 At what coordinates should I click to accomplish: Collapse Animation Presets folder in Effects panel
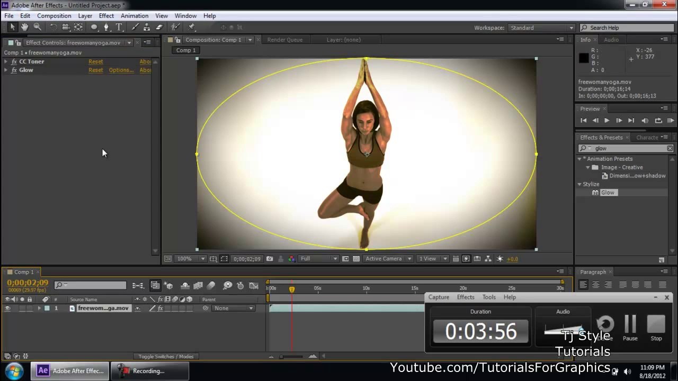(579, 159)
